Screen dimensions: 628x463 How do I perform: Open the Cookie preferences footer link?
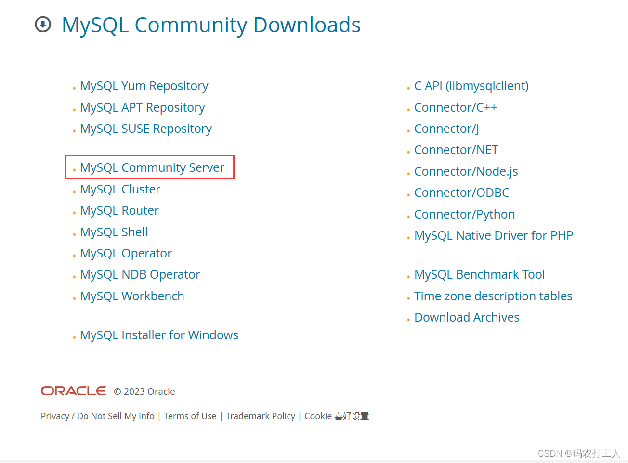click(337, 416)
